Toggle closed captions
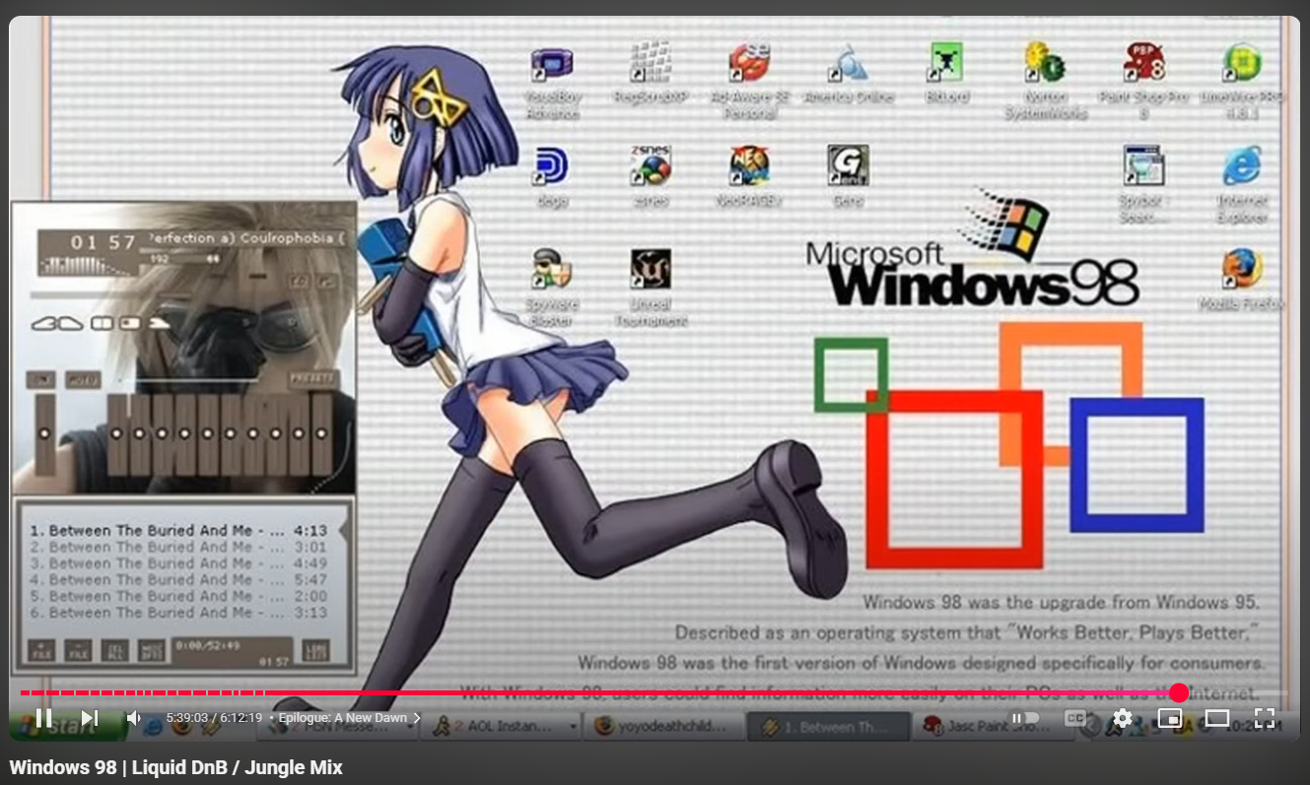This screenshot has height=785, width=1310. (x=1075, y=718)
